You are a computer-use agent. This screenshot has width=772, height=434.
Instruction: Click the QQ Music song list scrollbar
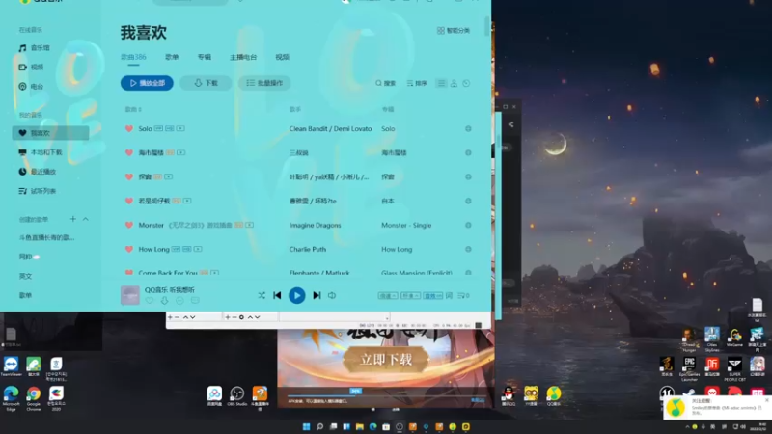click(x=487, y=27)
